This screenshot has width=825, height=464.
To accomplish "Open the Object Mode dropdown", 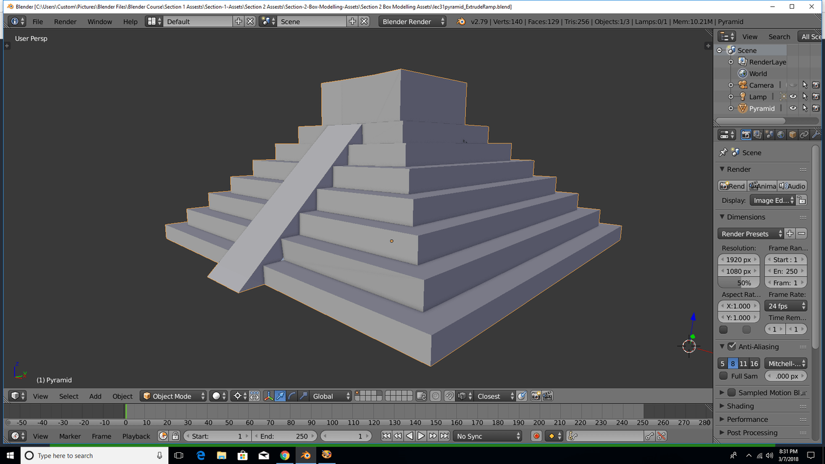I will [x=173, y=396].
